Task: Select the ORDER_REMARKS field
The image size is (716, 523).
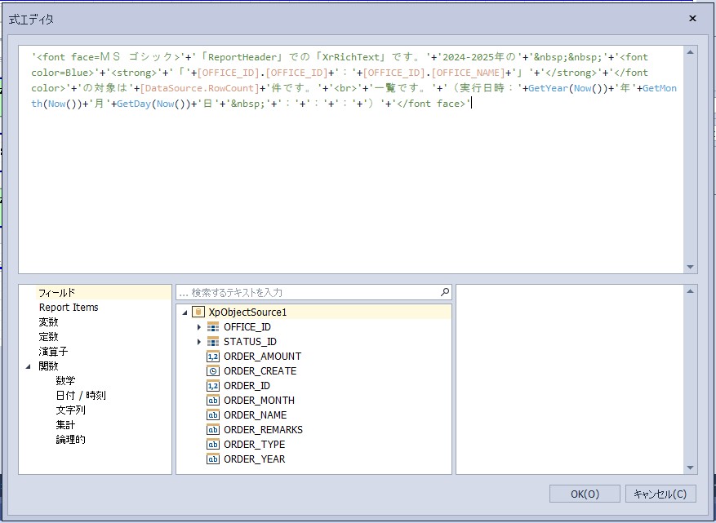Action: pyautogui.click(x=263, y=430)
